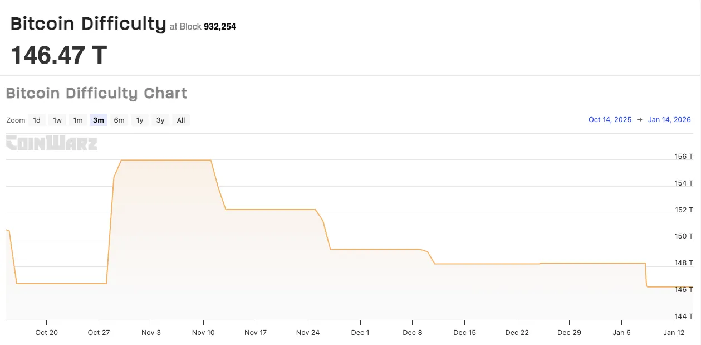Switch to the 6m chart range
Viewport: 701px width, 345px height.
[x=119, y=120]
